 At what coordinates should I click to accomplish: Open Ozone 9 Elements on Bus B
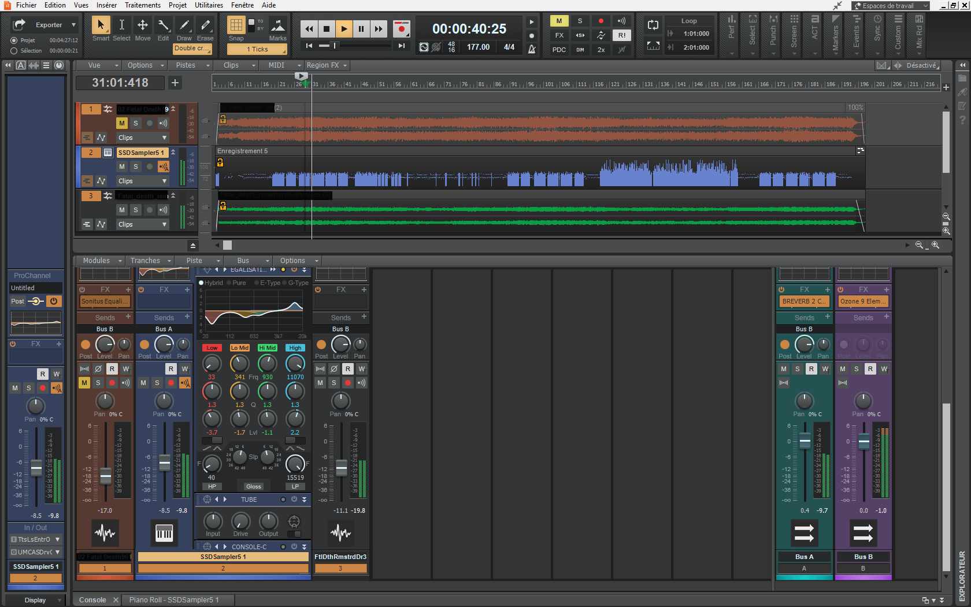click(863, 301)
